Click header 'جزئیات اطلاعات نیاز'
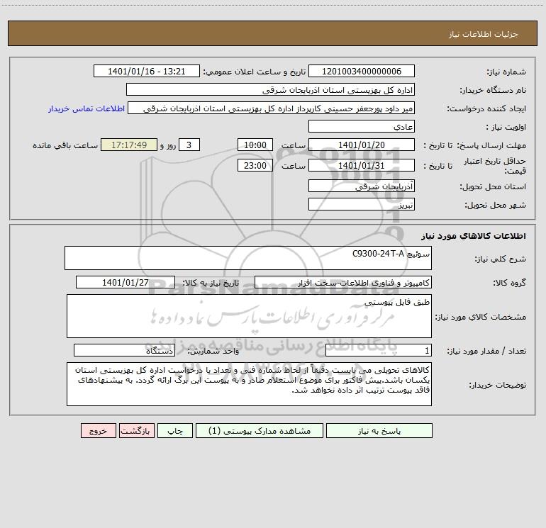The width and height of the screenshot is (546, 528). coord(484,34)
